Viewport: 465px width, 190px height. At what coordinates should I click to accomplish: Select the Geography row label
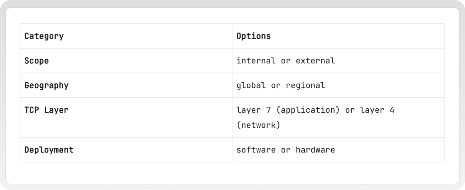(x=46, y=85)
